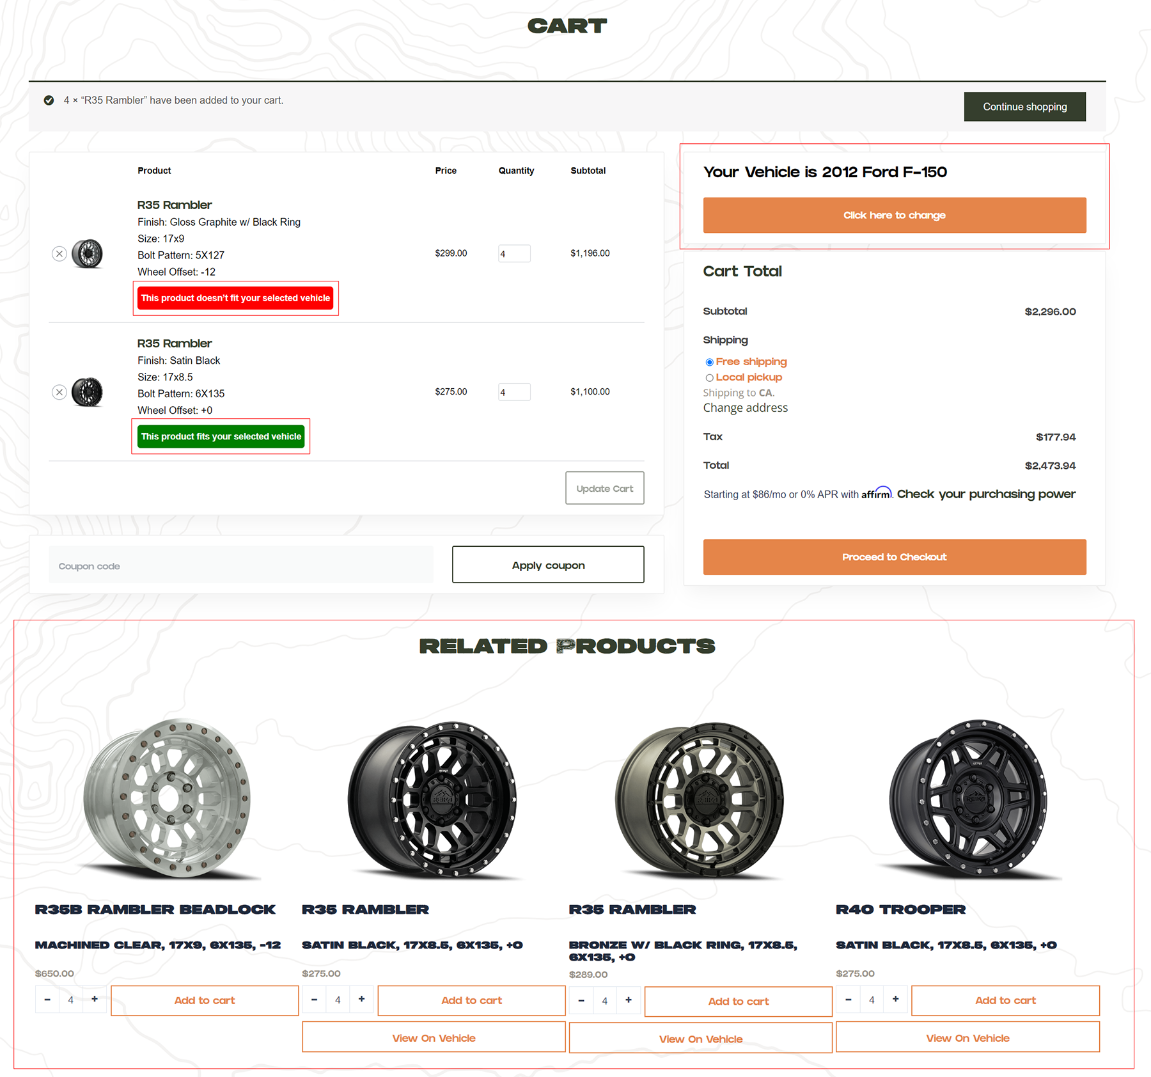Click the Quantity column header

[x=516, y=171]
